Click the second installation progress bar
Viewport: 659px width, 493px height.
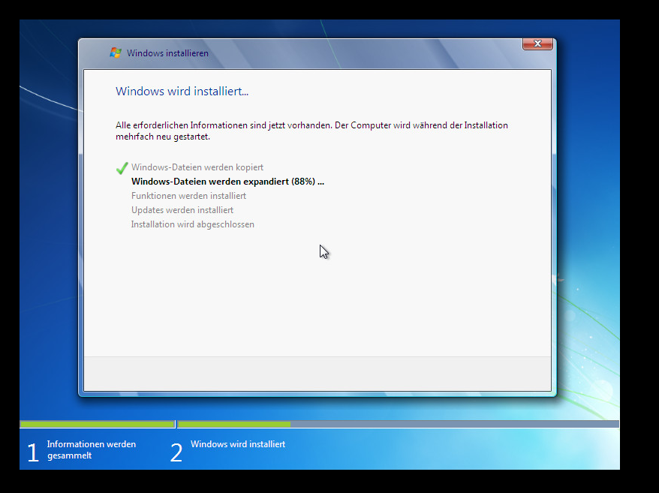coord(398,425)
